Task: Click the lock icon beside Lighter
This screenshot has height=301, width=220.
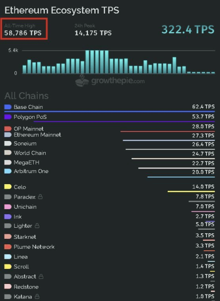Action: click(x=37, y=226)
